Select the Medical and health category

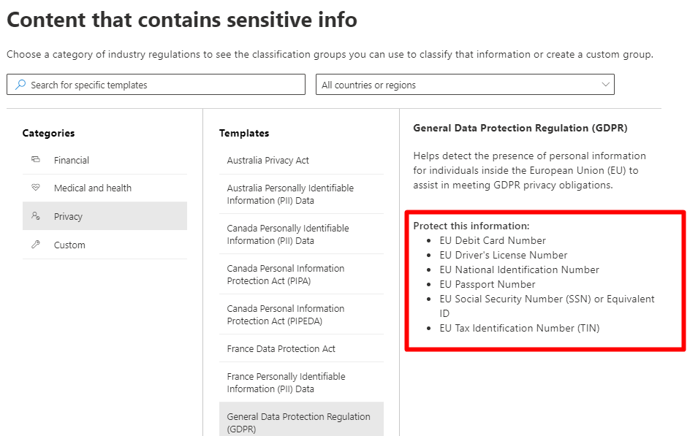pos(93,188)
